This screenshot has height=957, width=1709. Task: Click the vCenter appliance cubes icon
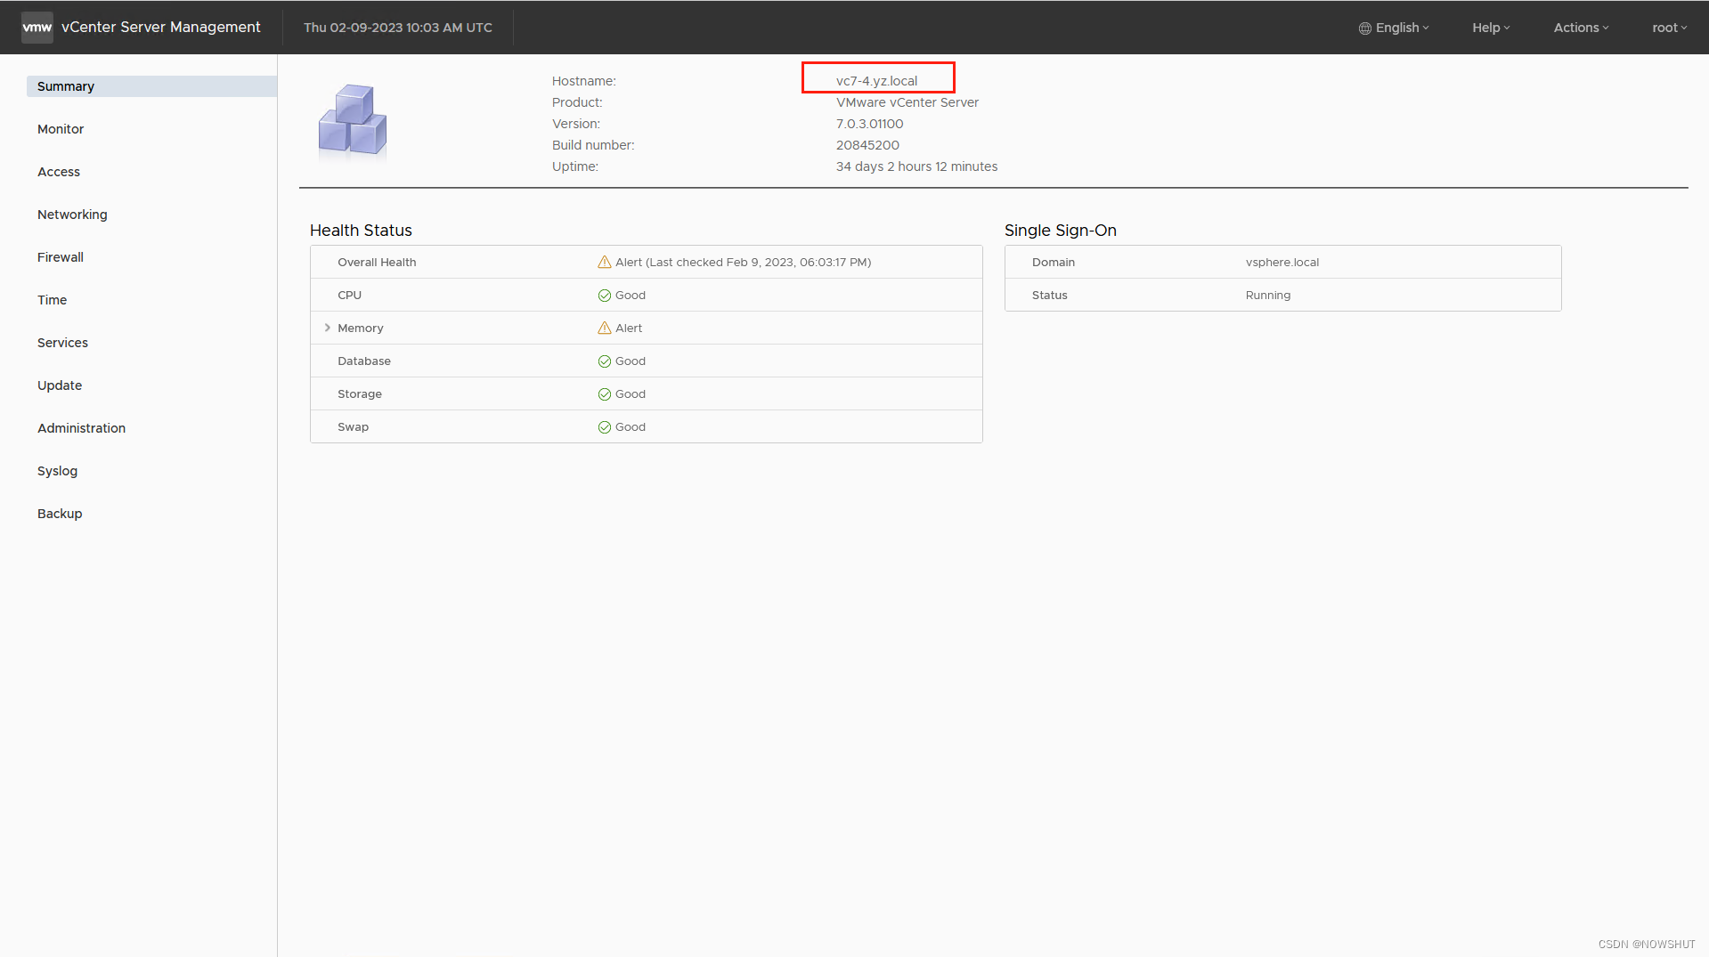pyautogui.click(x=353, y=119)
